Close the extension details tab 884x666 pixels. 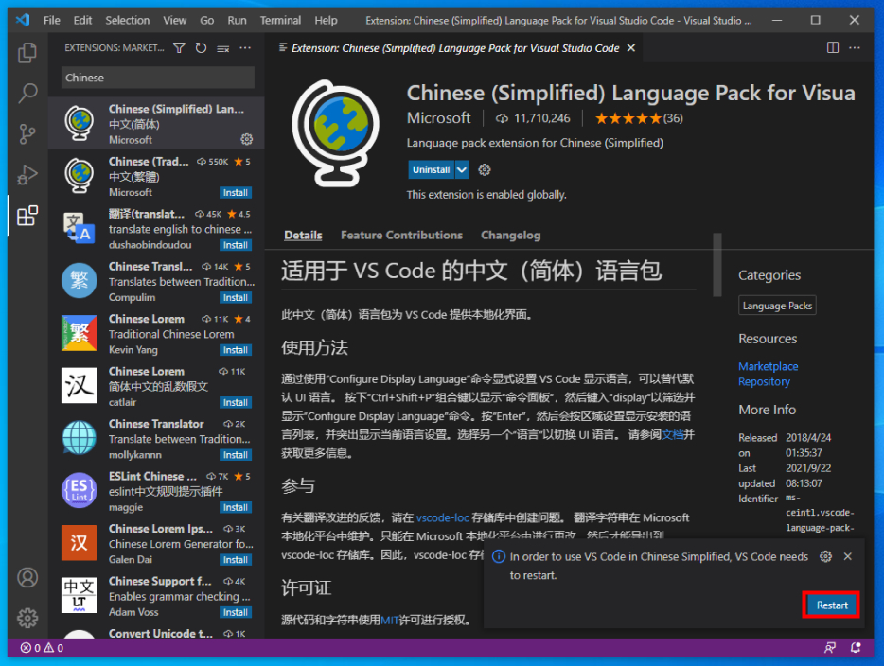(631, 48)
